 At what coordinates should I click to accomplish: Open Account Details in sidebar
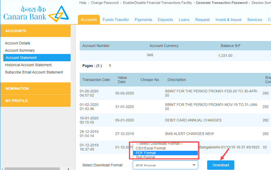tap(17, 43)
